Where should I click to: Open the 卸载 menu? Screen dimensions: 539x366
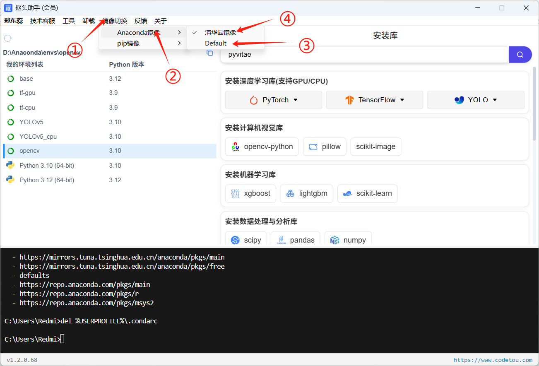89,21
